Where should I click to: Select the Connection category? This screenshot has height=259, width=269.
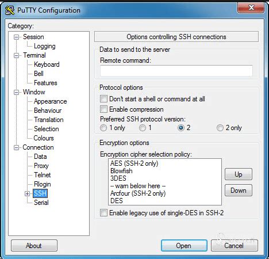[x=38, y=147]
